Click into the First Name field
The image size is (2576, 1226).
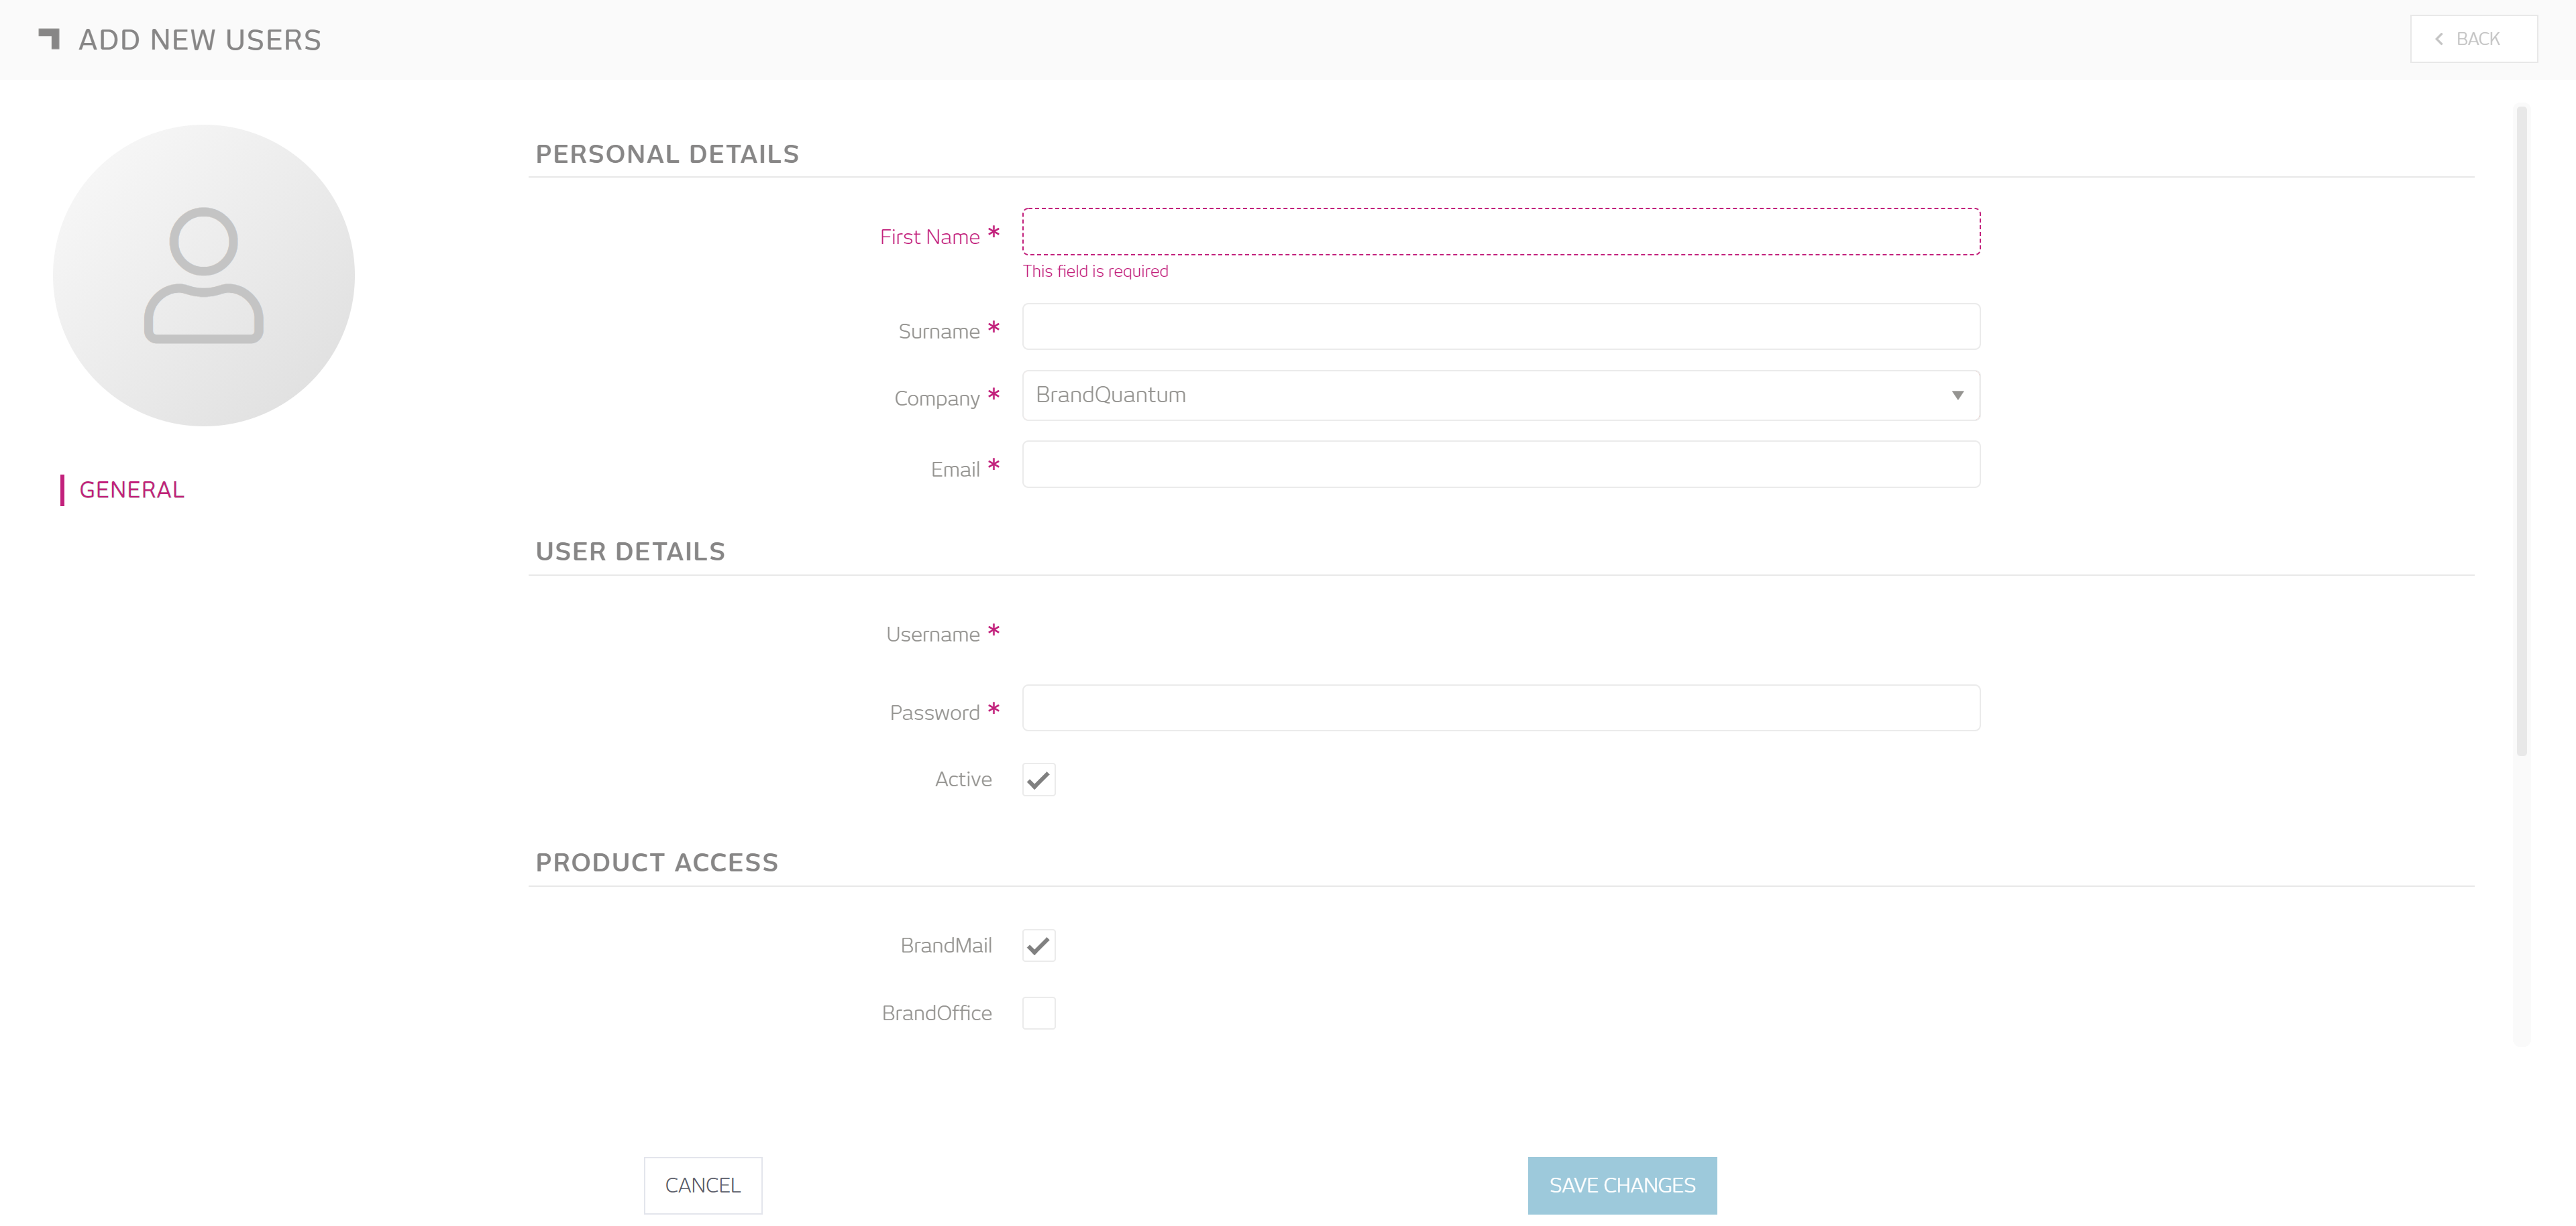(x=1500, y=232)
